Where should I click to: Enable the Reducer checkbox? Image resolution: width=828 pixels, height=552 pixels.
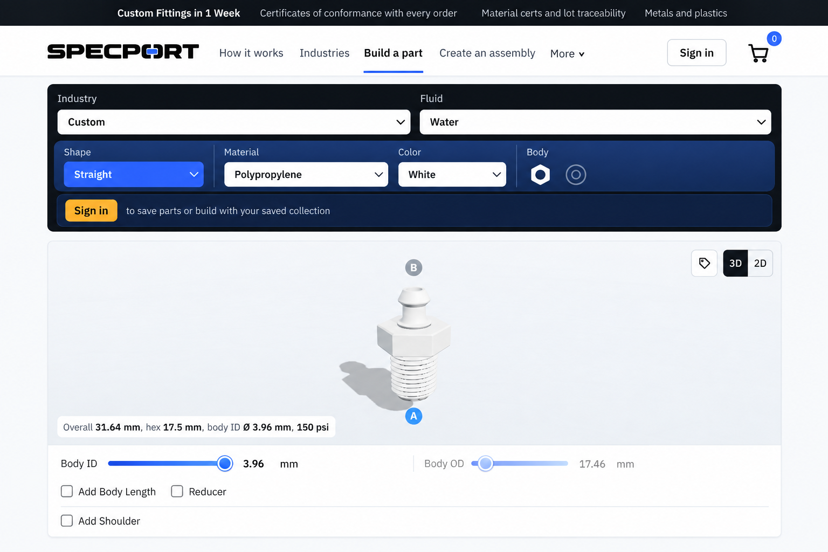[177, 491]
